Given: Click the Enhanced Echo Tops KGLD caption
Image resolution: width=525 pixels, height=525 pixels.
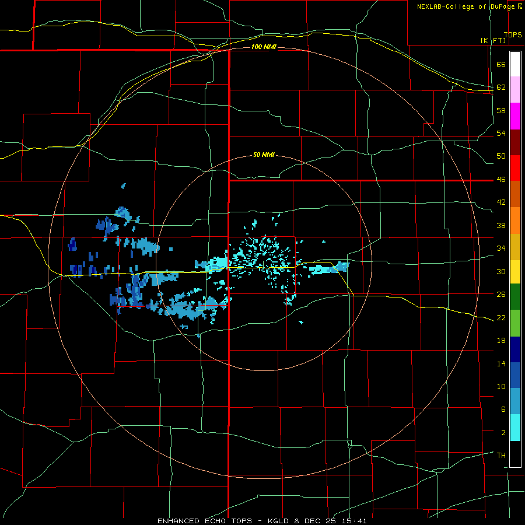Looking at the screenshot, I should 262,521.
